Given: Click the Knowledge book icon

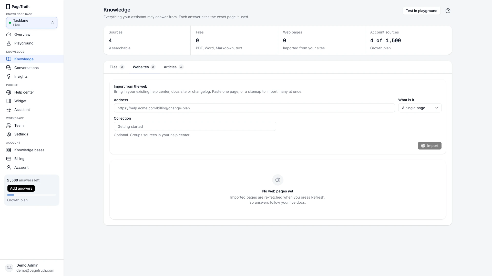Looking at the screenshot, I should pos(9,59).
